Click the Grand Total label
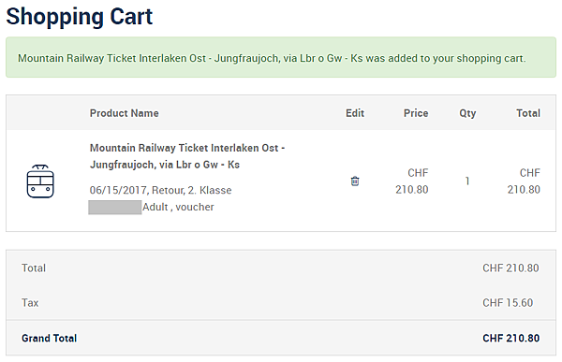Viewport: 562px width, 362px height. point(49,338)
